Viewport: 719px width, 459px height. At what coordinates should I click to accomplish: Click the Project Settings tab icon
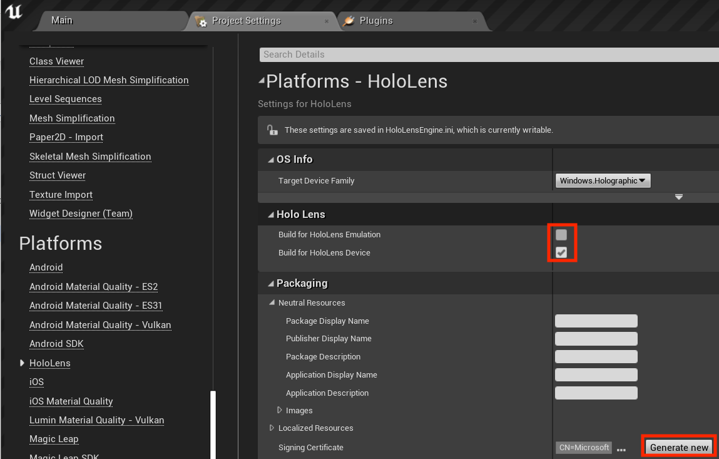click(x=201, y=21)
